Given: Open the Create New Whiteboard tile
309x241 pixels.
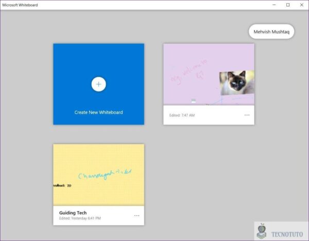Looking at the screenshot, I should click(x=98, y=84).
